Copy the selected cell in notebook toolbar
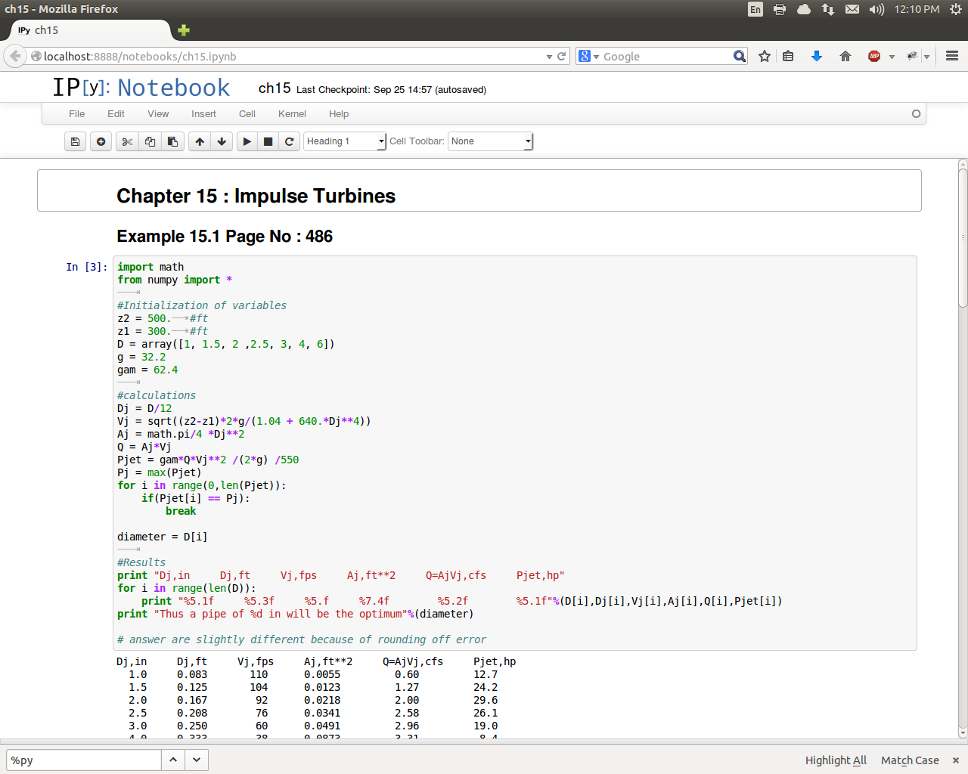The height and width of the screenshot is (774, 968). pyautogui.click(x=150, y=141)
